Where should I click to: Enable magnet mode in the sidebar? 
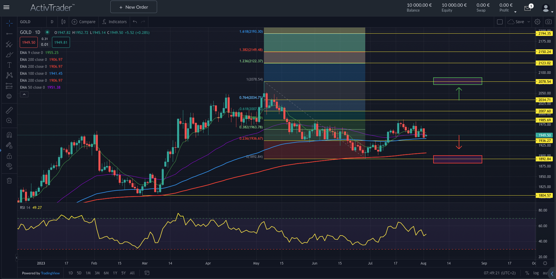9,134
